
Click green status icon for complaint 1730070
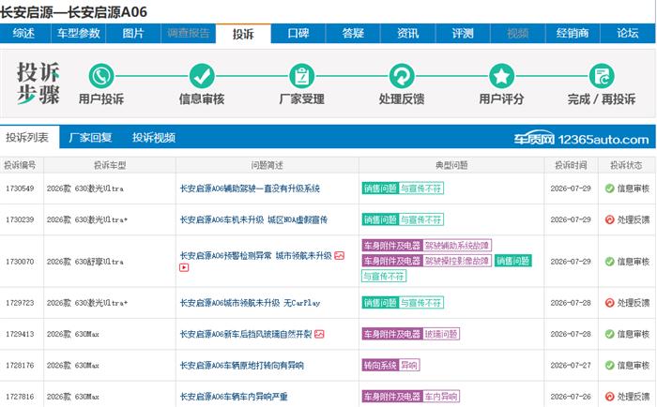tap(610, 262)
